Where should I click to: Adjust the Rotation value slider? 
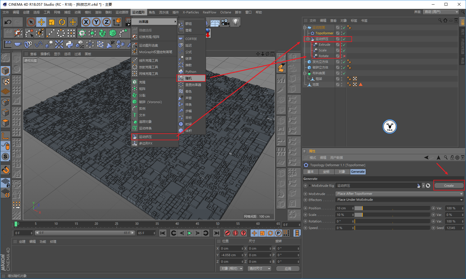point(392,221)
